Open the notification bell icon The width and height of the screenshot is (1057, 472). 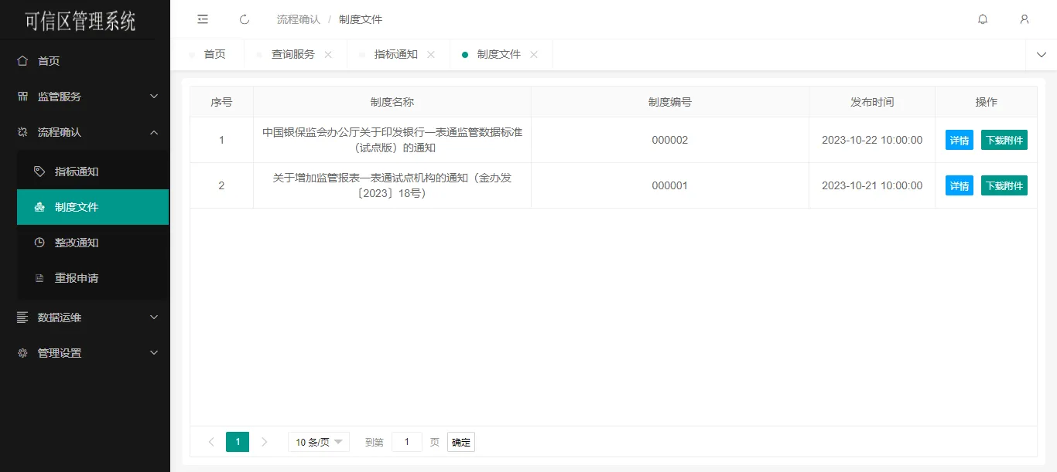pos(983,19)
